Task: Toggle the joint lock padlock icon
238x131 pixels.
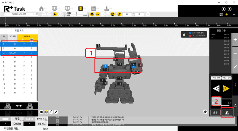Action: click(x=184, y=35)
